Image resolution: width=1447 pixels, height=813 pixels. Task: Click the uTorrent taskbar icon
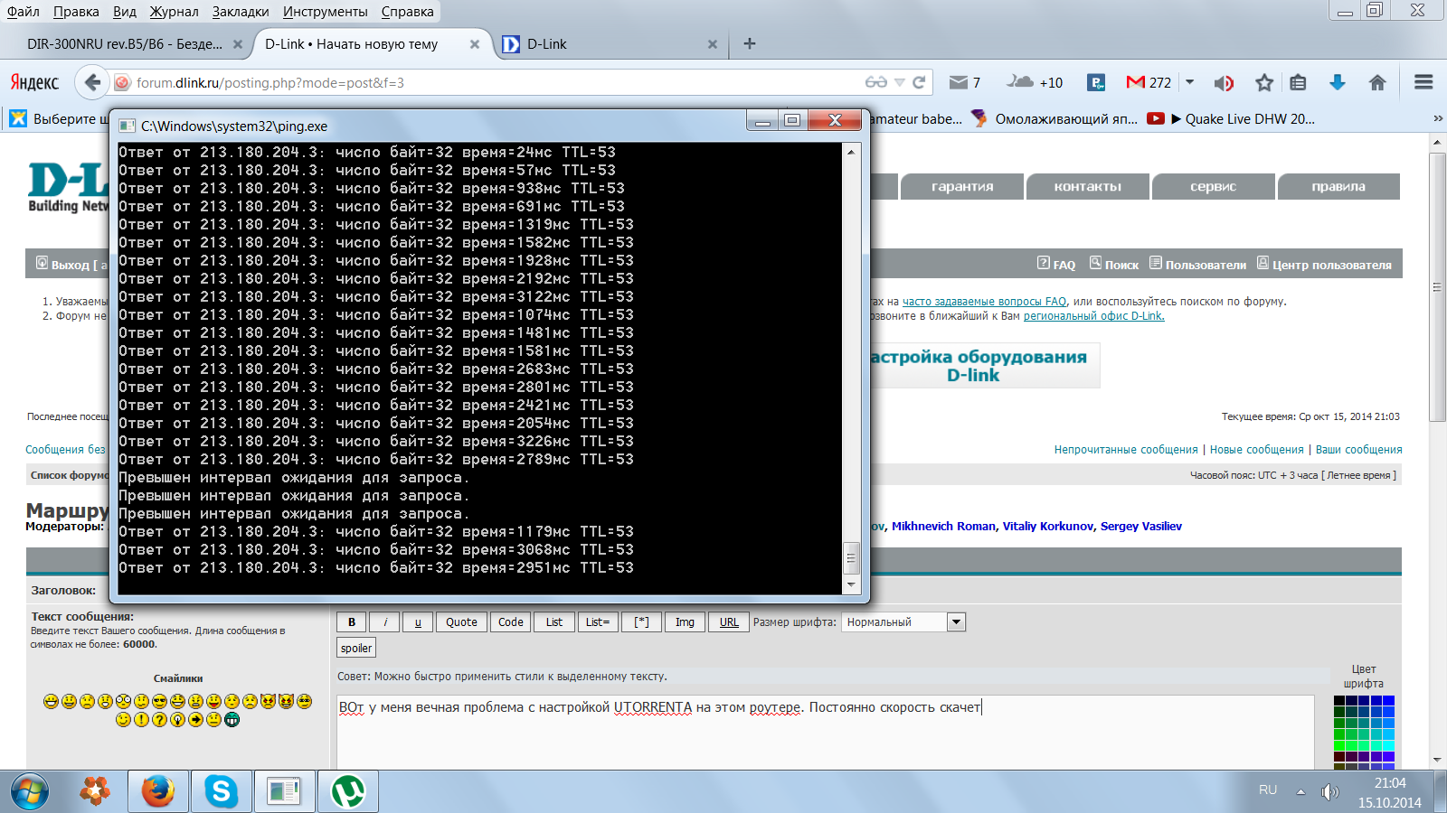click(348, 792)
